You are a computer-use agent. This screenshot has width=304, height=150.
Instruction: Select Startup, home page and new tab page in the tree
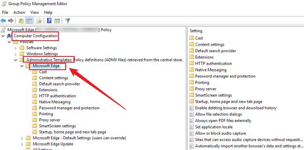tap(73, 132)
